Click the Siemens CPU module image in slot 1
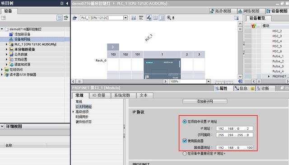 [x=162, y=69]
